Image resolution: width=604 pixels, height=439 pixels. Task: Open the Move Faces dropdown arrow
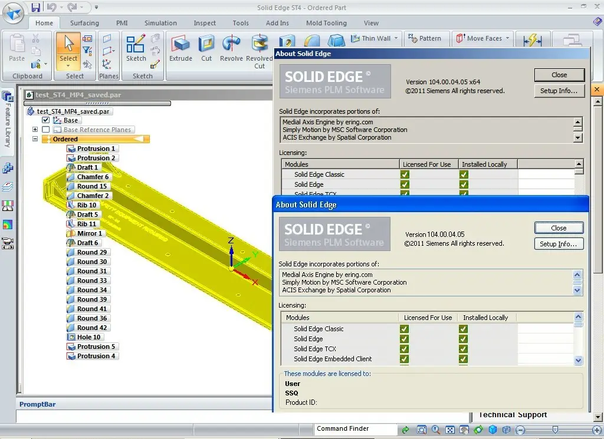pos(507,38)
